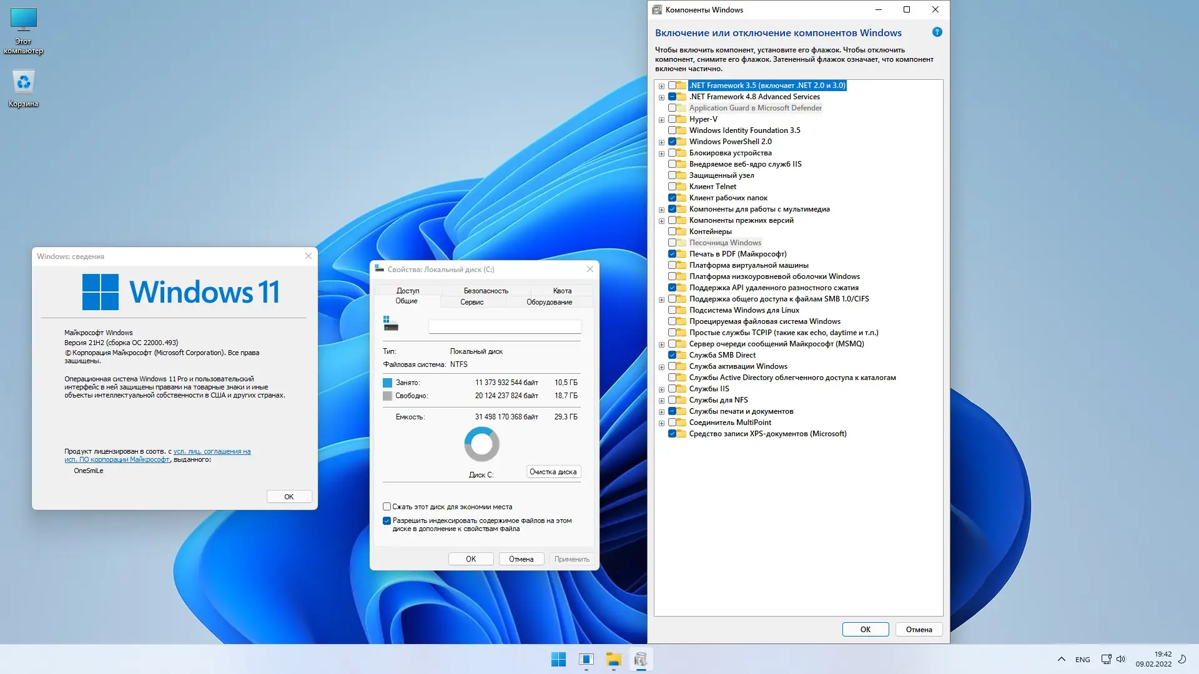Click the Windows Features taskbar icon

pyautogui.click(x=641, y=659)
